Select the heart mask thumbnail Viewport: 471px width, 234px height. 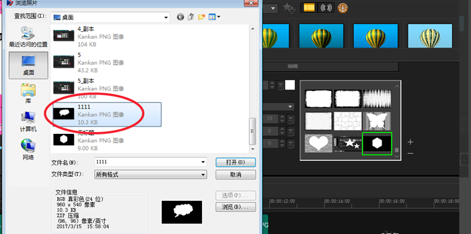(319, 143)
